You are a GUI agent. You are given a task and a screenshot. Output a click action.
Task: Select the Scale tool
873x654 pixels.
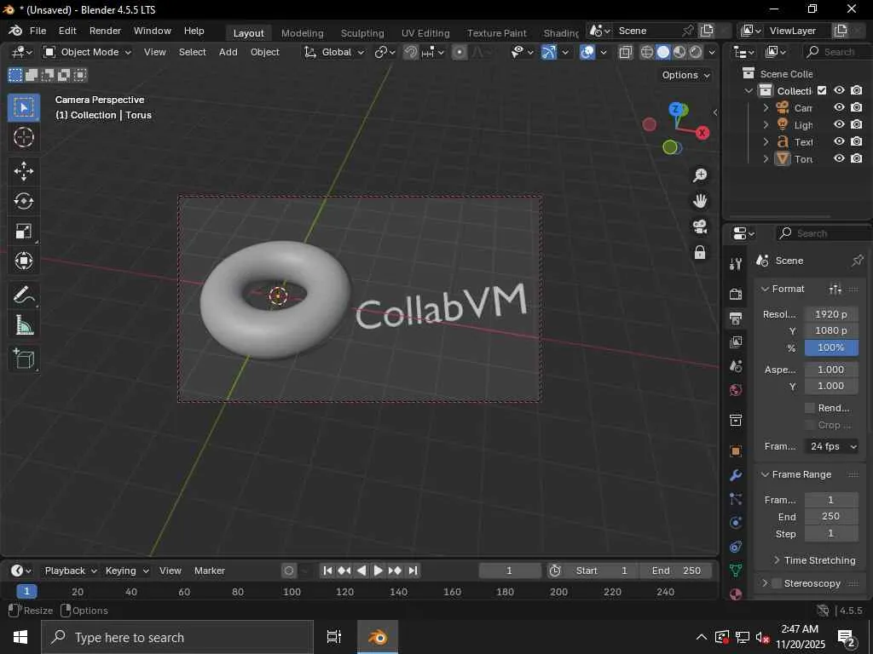[23, 231]
